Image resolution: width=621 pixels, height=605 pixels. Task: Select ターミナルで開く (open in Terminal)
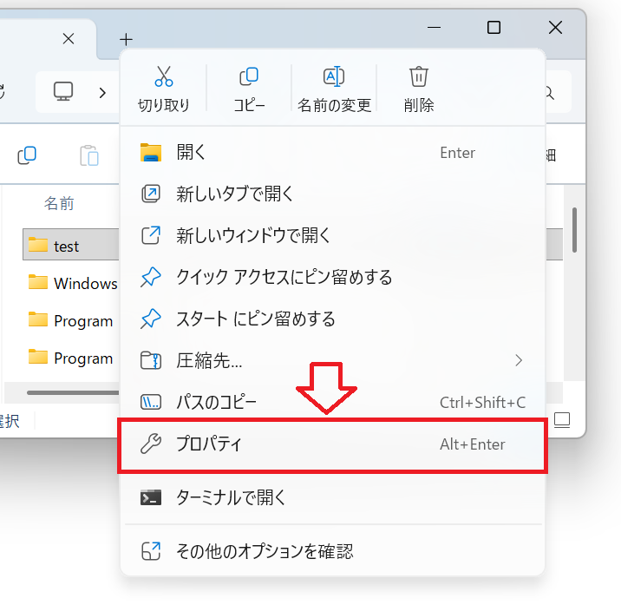pos(333,497)
